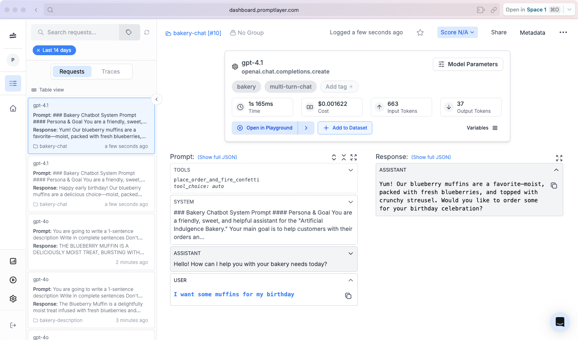This screenshot has height=340, width=578.
Task: Open settings gear in sidebar
Action: pos(13,299)
